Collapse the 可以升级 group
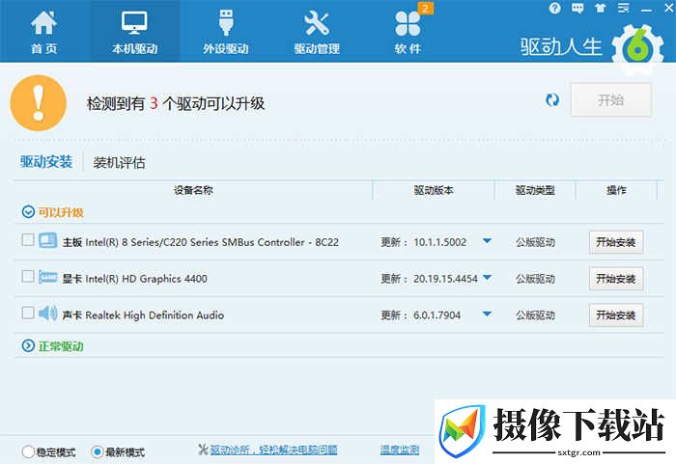Viewport: 676px width, 464px height. tap(28, 212)
